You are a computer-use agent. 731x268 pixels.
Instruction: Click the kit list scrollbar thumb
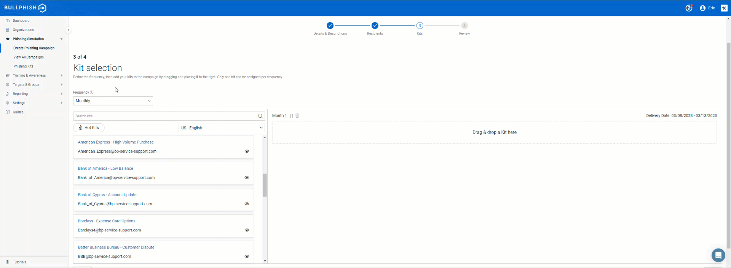(x=265, y=185)
